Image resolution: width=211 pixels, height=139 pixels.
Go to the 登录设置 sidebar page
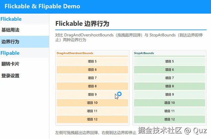click(x=24, y=76)
